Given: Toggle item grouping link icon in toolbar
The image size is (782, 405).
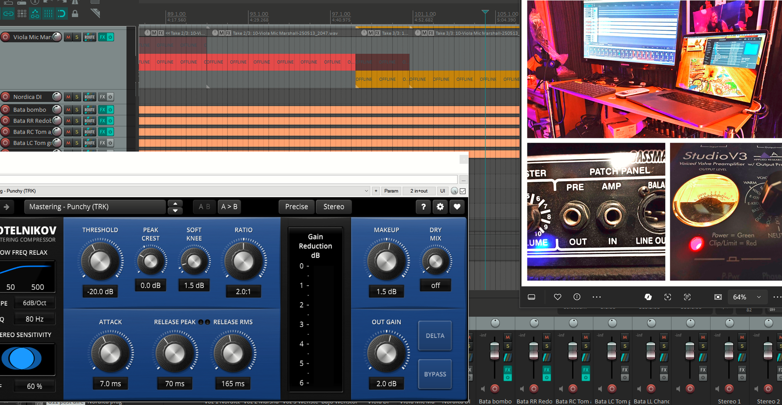Looking at the screenshot, I should pyautogui.click(x=8, y=13).
